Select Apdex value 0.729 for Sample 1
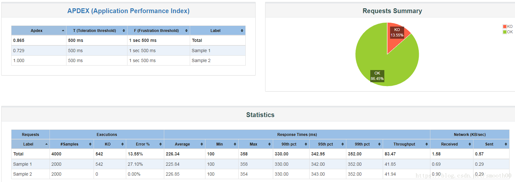Viewport: 515px width, 182px height. click(x=19, y=51)
